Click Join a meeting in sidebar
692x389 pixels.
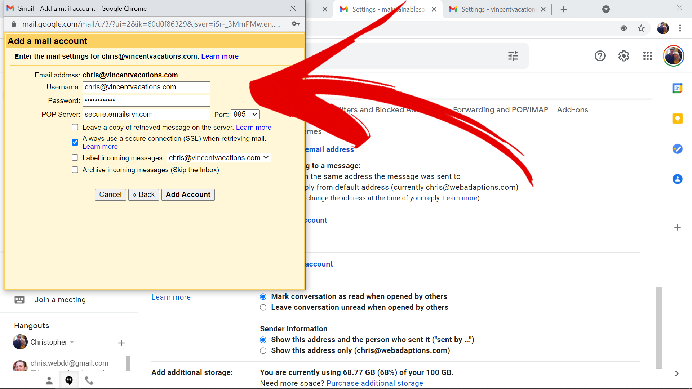click(60, 300)
